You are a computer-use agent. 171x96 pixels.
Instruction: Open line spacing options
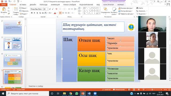tap(75, 9)
